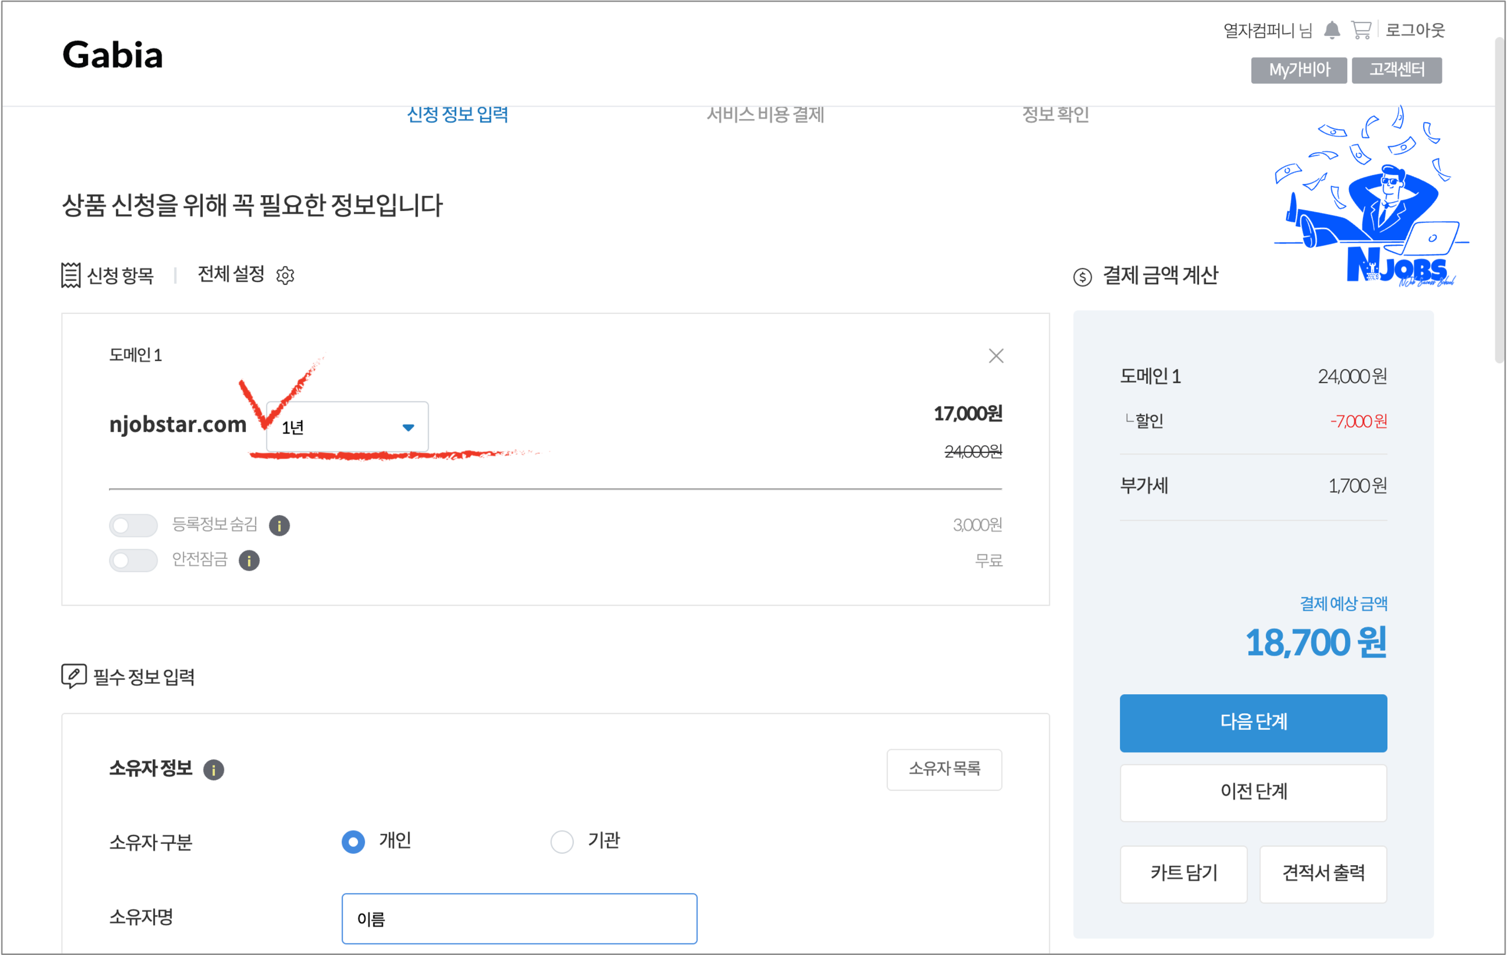Viewport: 1507px width, 955px height.
Task: Click the Gabia logo
Action: 113,54
